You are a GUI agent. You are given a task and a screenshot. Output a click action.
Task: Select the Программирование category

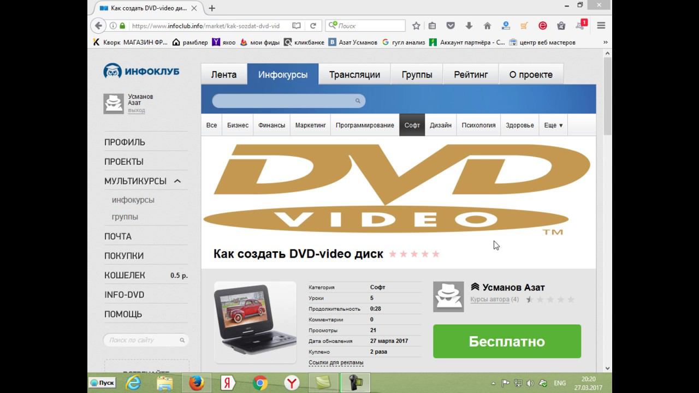pyautogui.click(x=365, y=125)
